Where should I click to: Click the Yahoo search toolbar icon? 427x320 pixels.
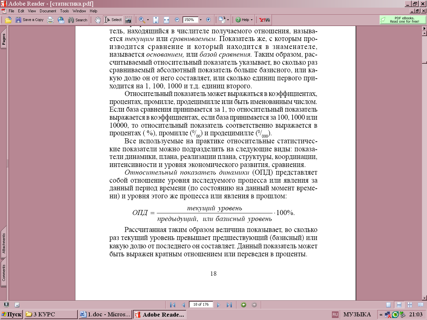click(265, 20)
